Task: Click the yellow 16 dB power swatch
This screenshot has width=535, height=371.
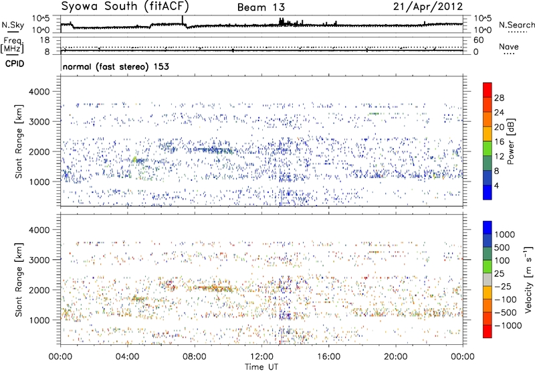Action: [488, 134]
